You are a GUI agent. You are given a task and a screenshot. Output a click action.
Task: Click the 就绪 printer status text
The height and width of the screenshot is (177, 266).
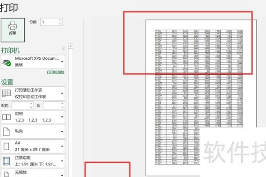[19, 65]
